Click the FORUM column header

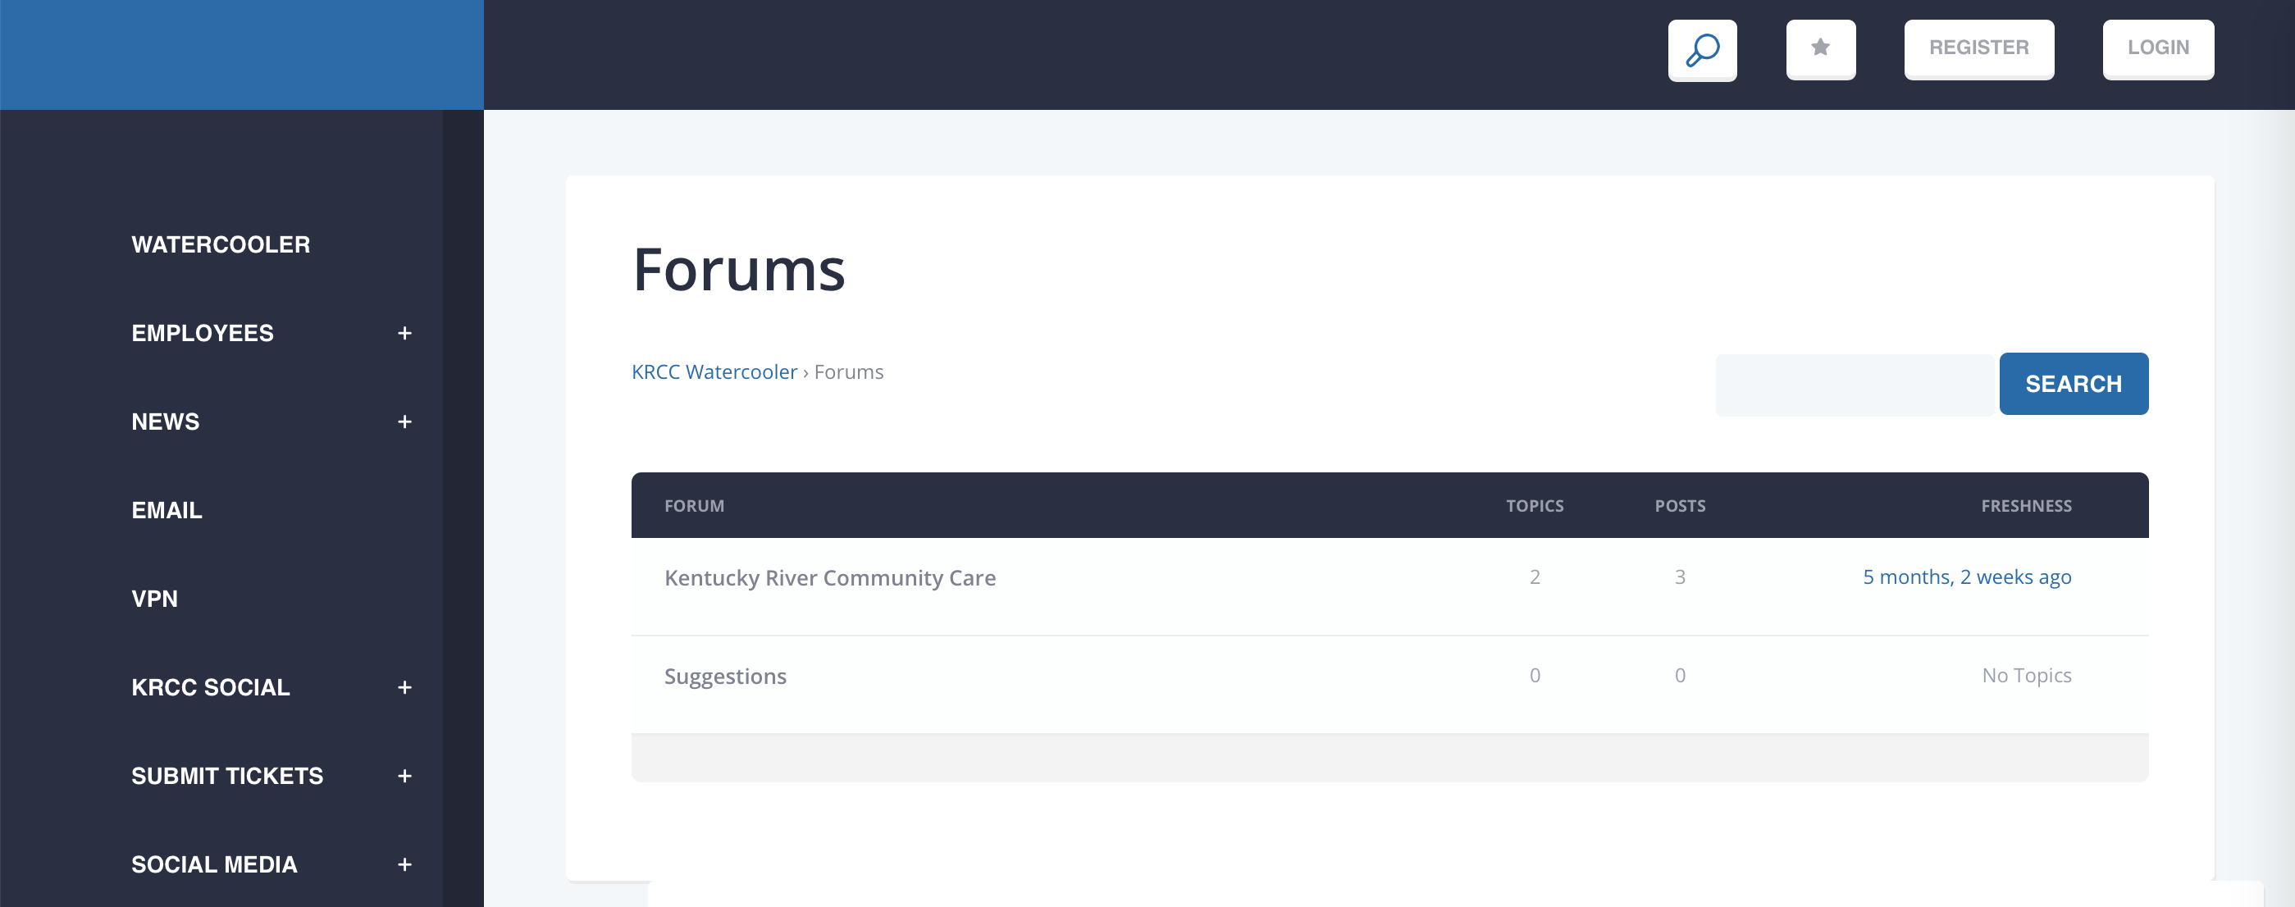(694, 505)
